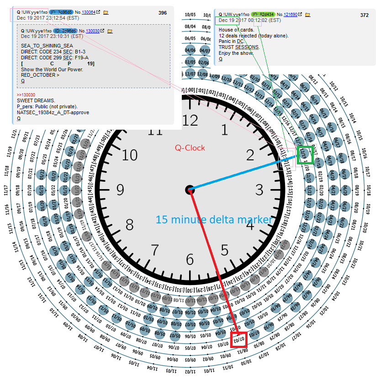Click clock face numeral 3

point(259,190)
